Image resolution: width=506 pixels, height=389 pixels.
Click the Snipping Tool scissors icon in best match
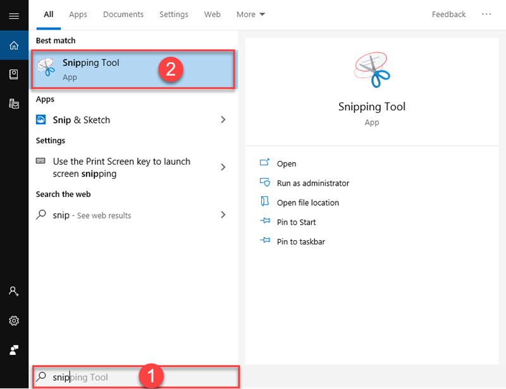(x=46, y=68)
